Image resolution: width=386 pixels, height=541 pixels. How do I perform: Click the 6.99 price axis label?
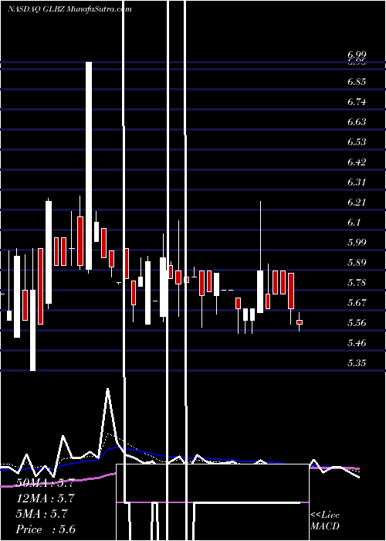pyautogui.click(x=357, y=55)
